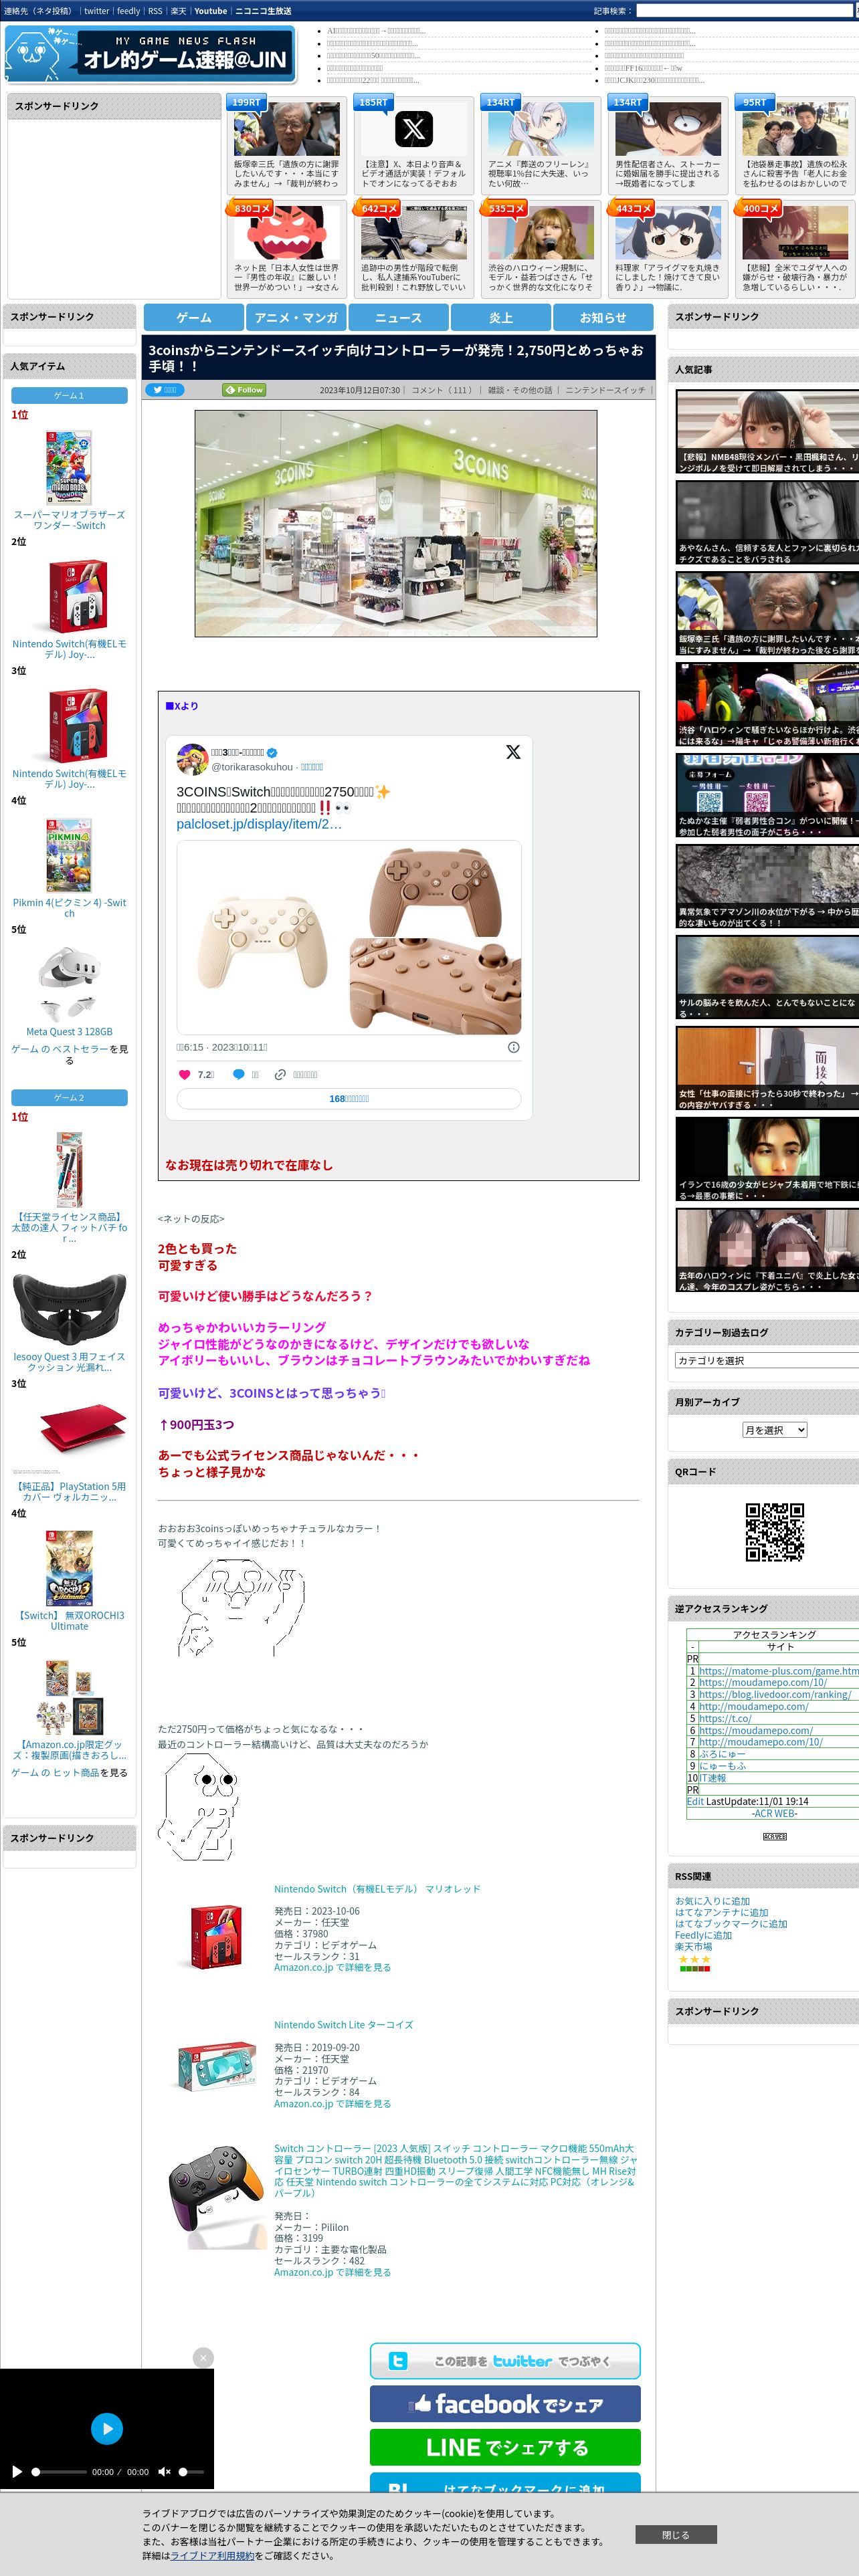Click the Edit link in access ranking
859x2576 pixels.
click(695, 1801)
